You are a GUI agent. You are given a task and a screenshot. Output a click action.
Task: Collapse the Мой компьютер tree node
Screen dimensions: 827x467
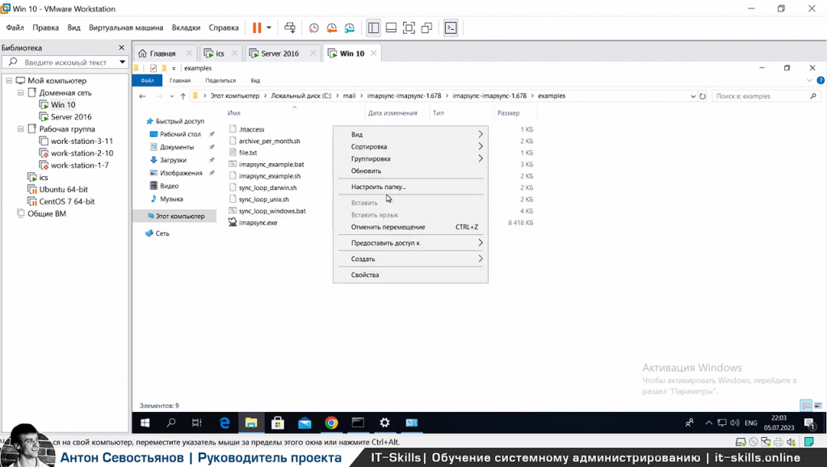pyautogui.click(x=9, y=81)
